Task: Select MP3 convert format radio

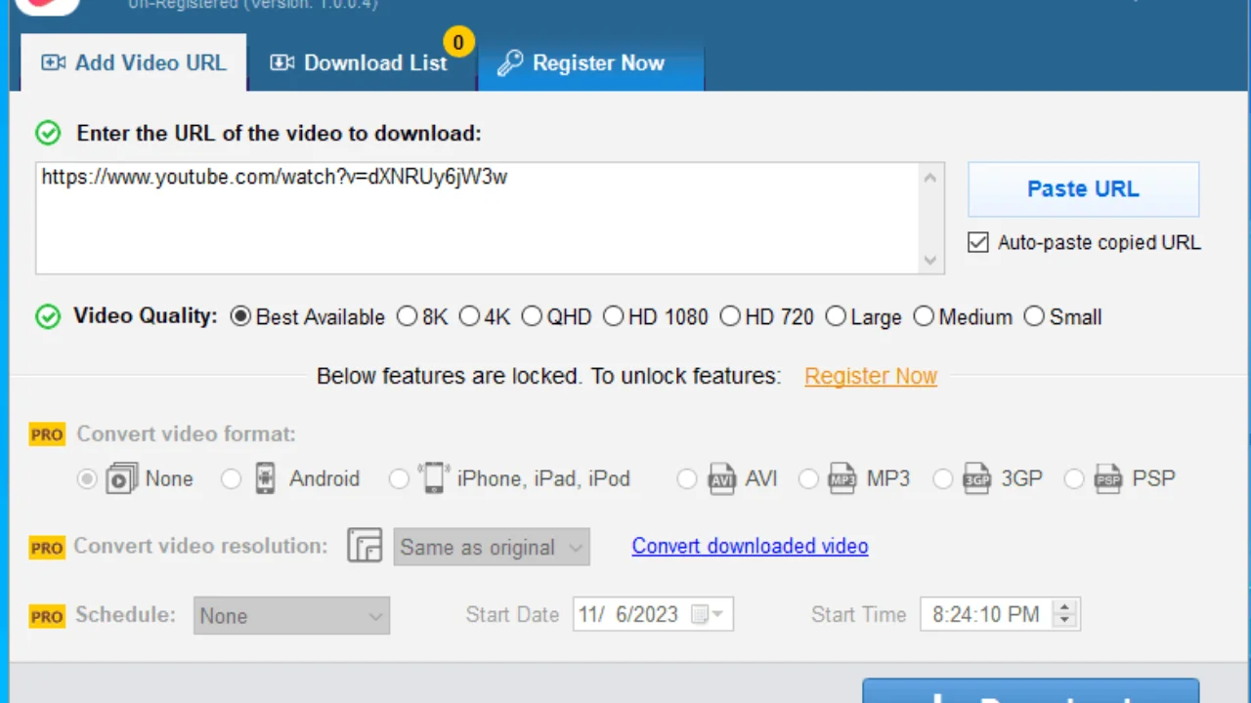Action: pyautogui.click(x=808, y=479)
